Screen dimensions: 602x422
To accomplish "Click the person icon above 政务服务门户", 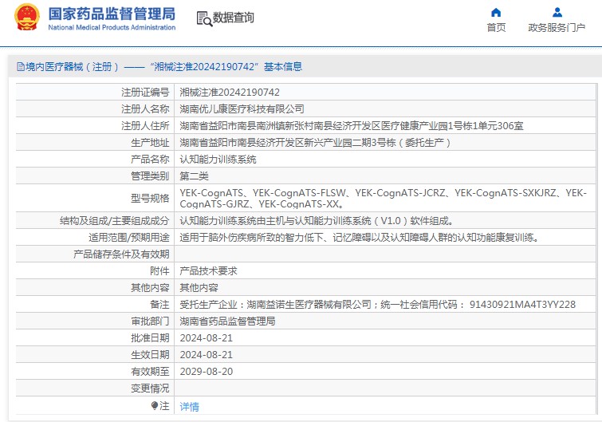I will [x=557, y=12].
